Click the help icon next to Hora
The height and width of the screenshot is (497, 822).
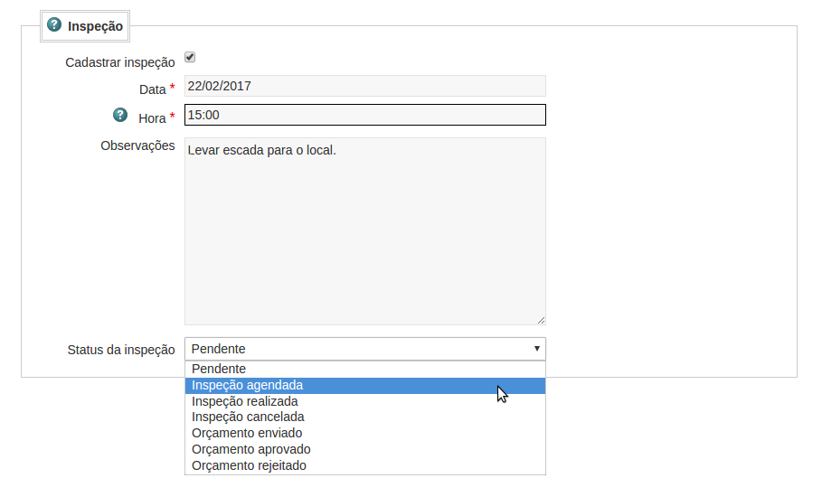(x=120, y=115)
